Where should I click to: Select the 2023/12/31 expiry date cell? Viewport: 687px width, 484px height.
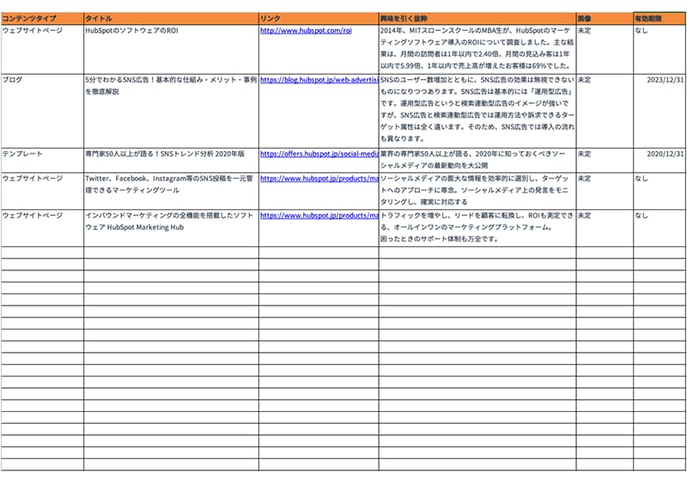660,111
